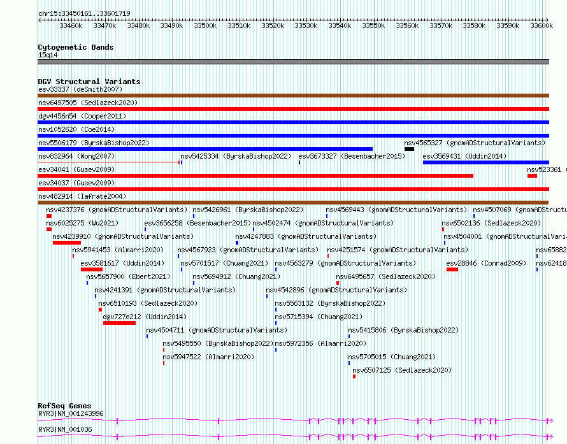Screen dimensions: 567x444
Task: Click the red nsv4239910 variant bar
Action: pos(66,243)
